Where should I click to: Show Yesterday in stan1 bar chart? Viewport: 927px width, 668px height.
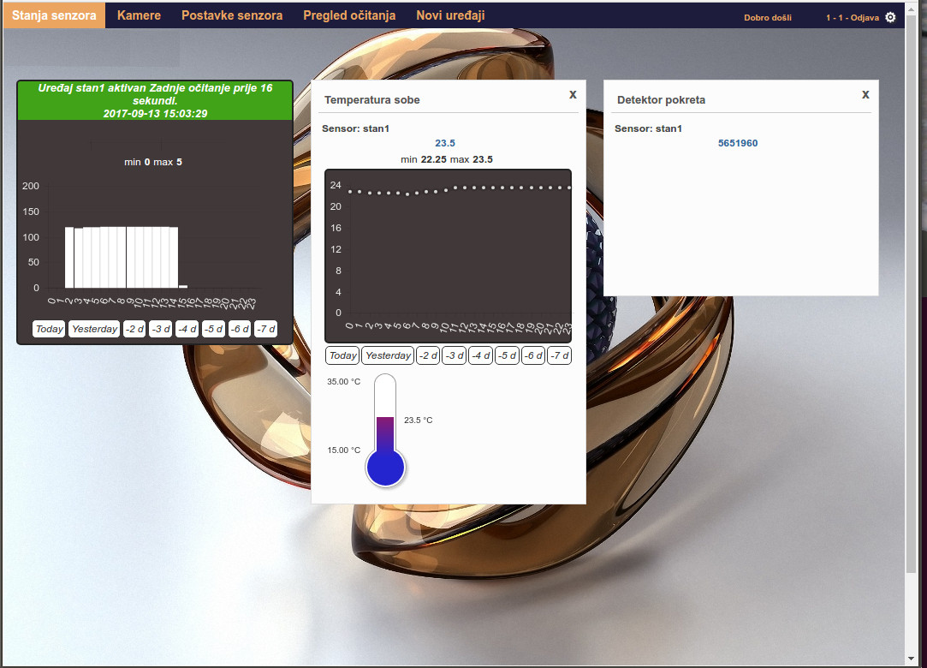[94, 329]
